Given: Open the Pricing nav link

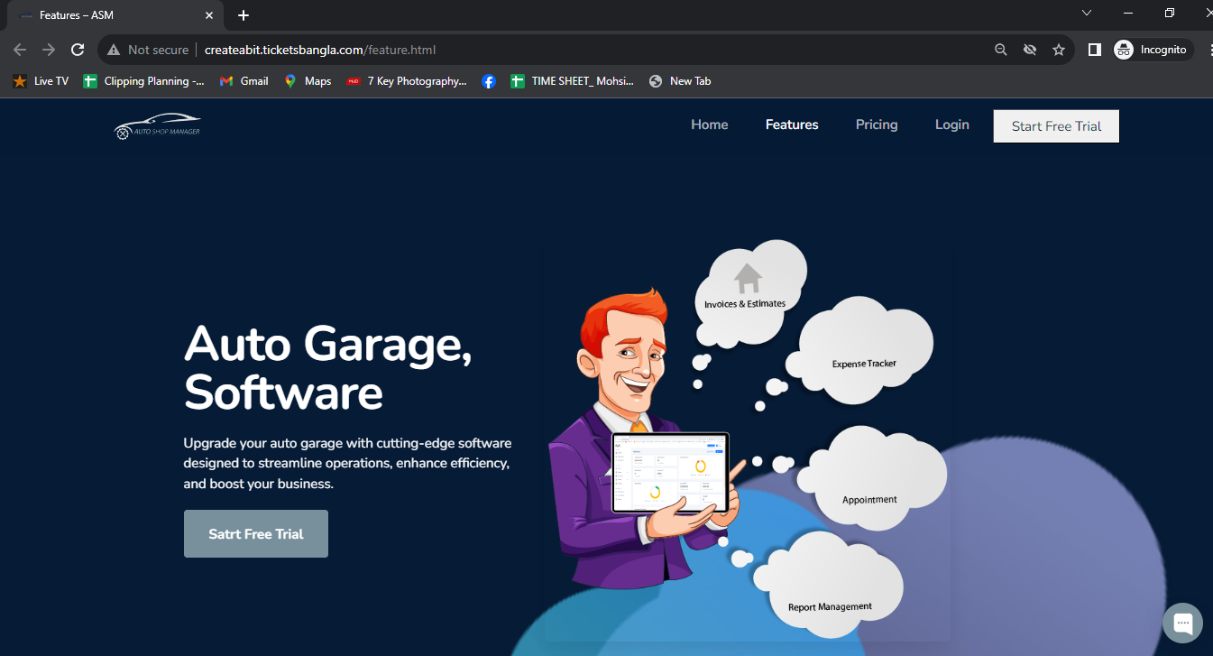Looking at the screenshot, I should 877,125.
